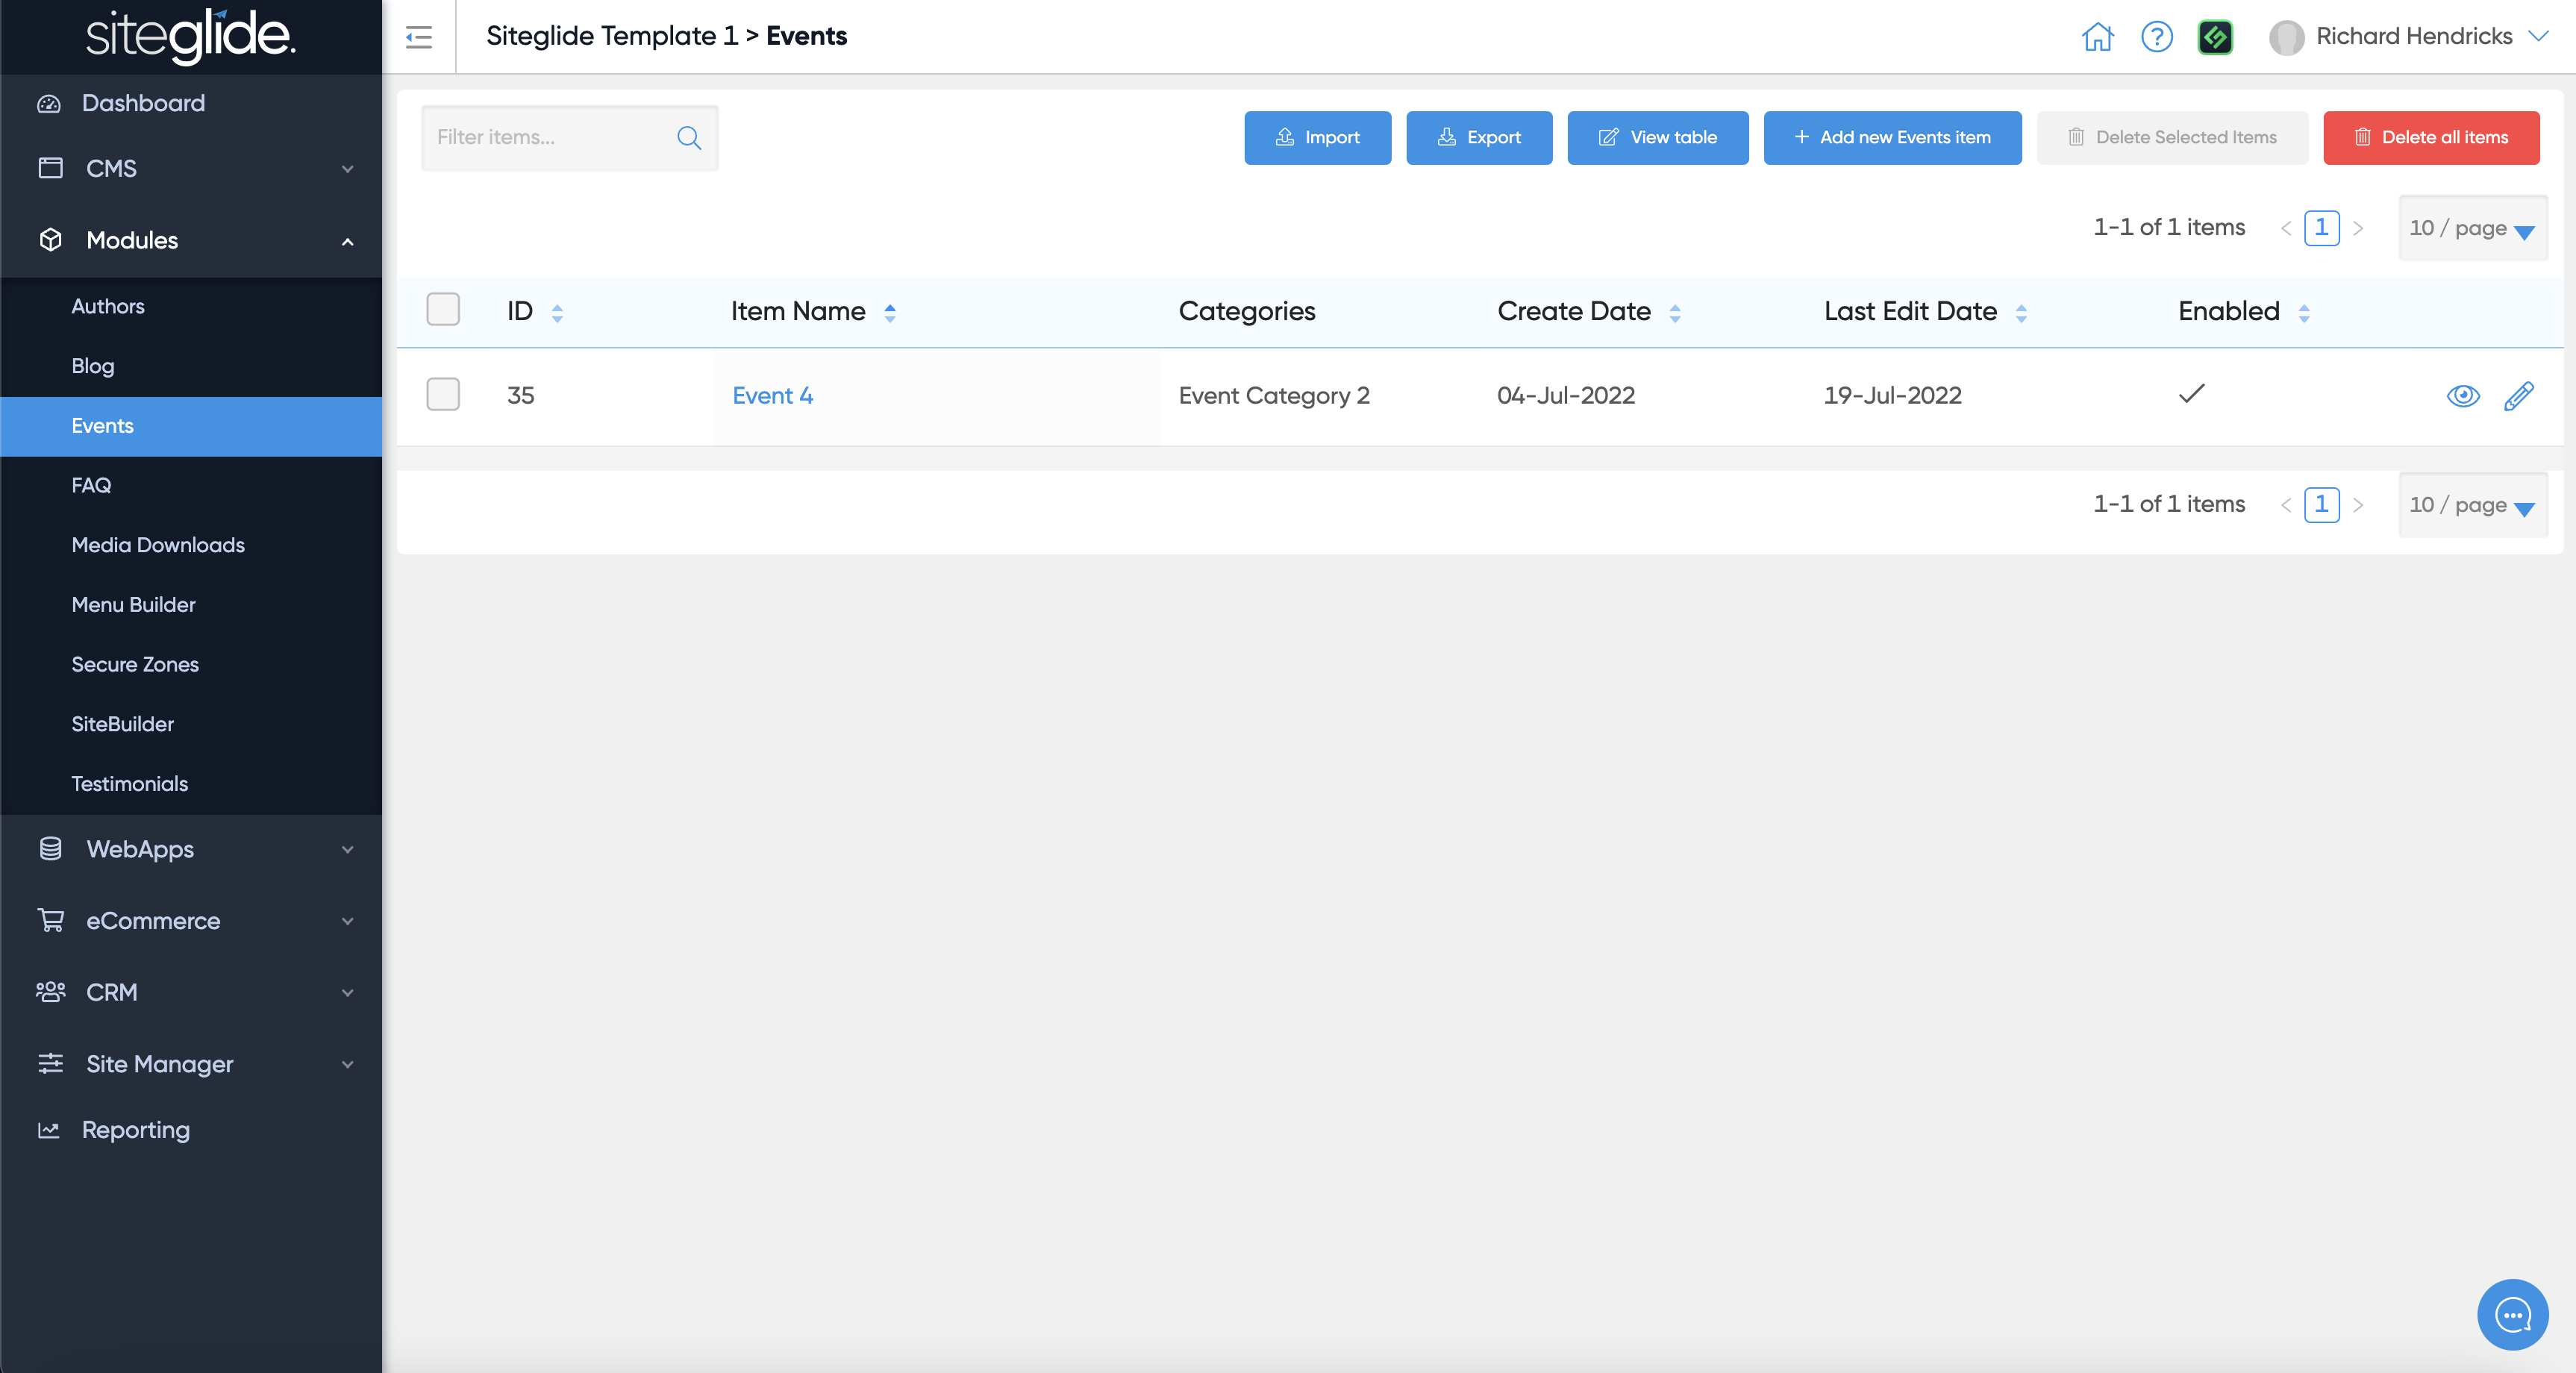Screen dimensions: 2576x1373
Task: Collapse sidebar using the menu fold icon
Action: point(419,37)
